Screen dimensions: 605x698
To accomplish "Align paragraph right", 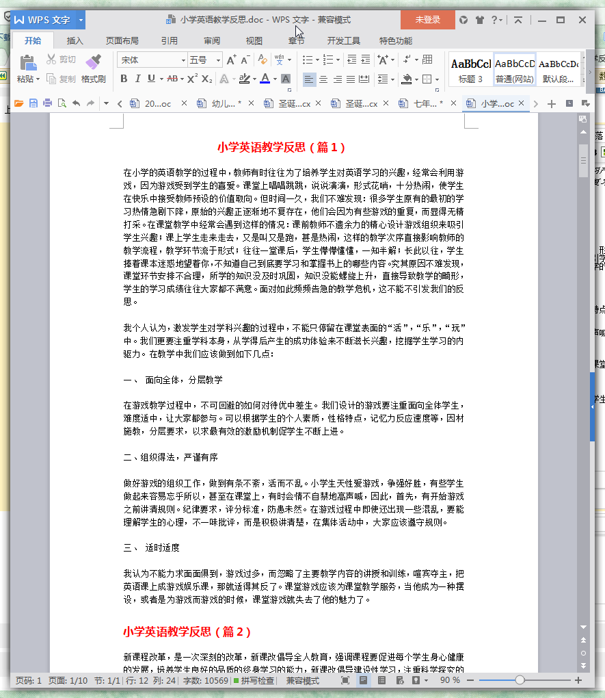I will click(338, 79).
